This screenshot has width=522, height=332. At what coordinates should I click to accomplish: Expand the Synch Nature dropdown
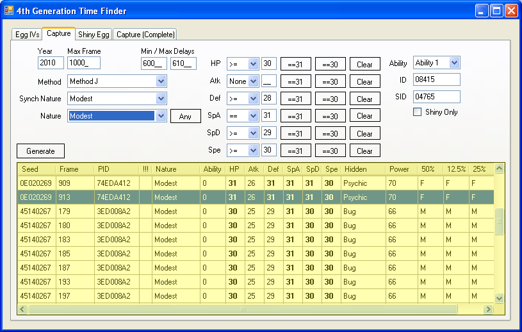tap(161, 99)
